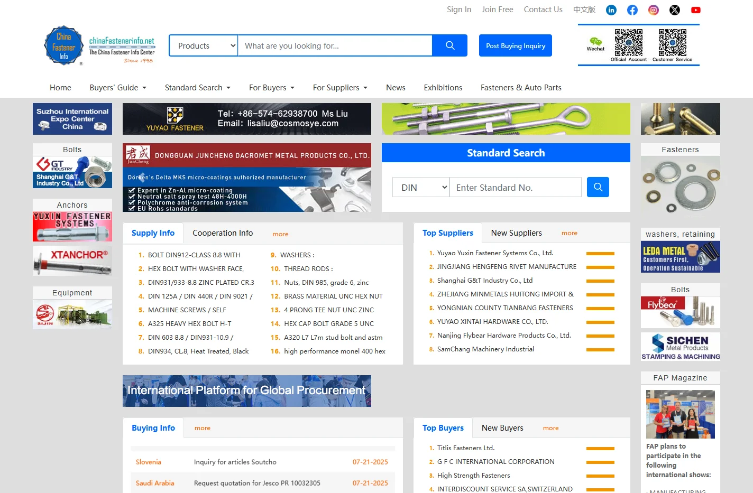The width and height of the screenshot is (753, 493).
Task: Expand the For Buyers menu
Action: pos(272,88)
